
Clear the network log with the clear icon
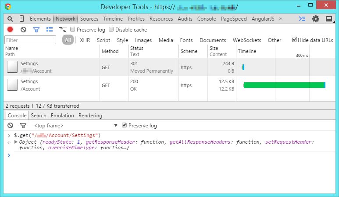pyautogui.click(x=23, y=29)
